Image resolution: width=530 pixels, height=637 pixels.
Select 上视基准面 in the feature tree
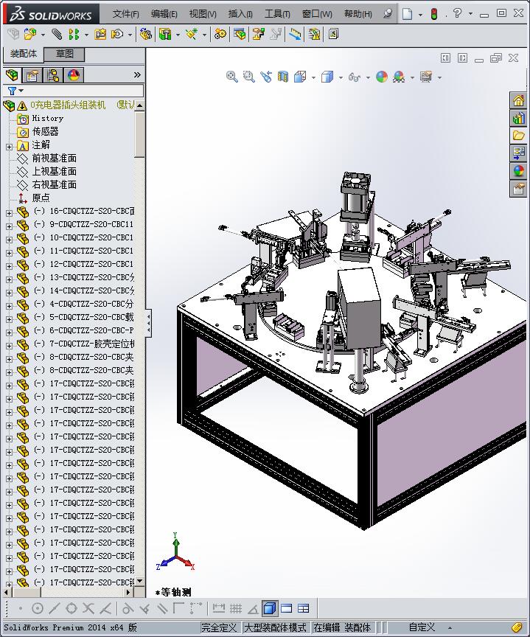(x=54, y=172)
